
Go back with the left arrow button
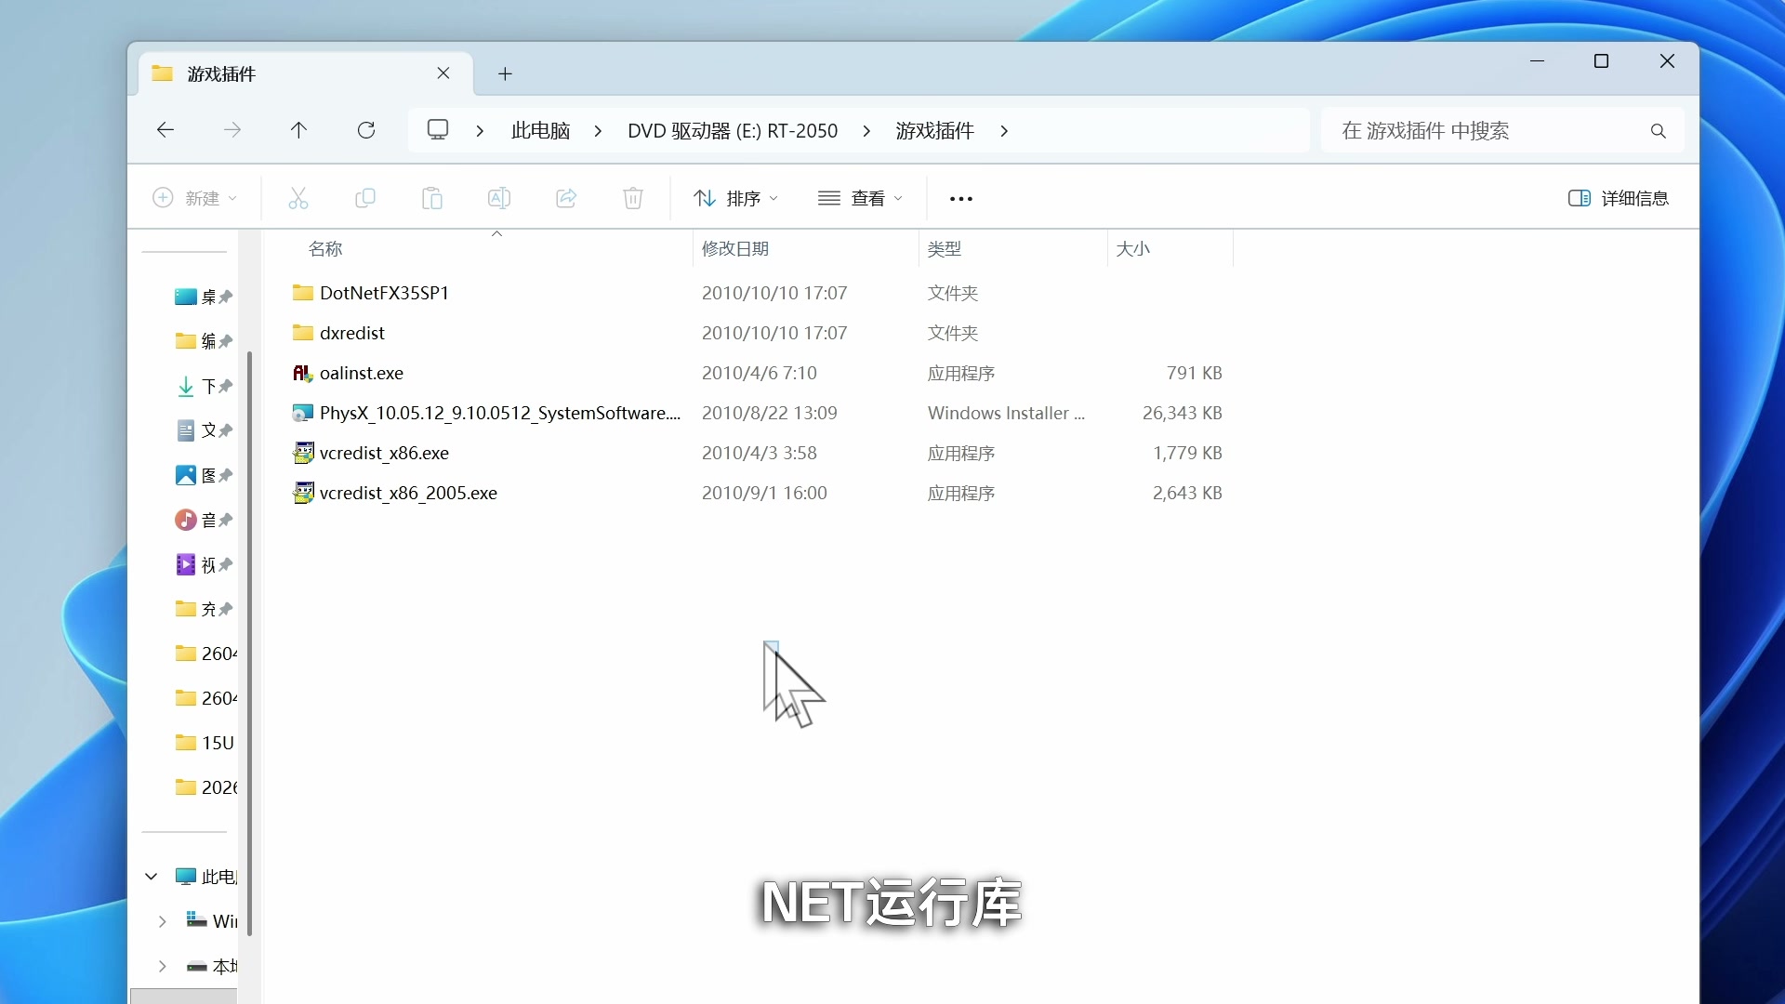pos(165,130)
